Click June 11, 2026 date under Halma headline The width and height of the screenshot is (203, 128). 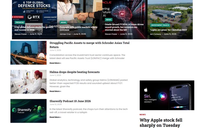point(55,75)
